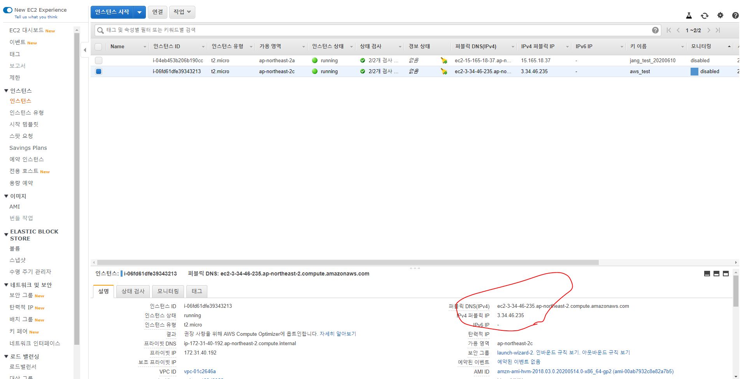Toggle the New EC2 Experience switch
Screen dimensions: 740x379
tap(8, 10)
